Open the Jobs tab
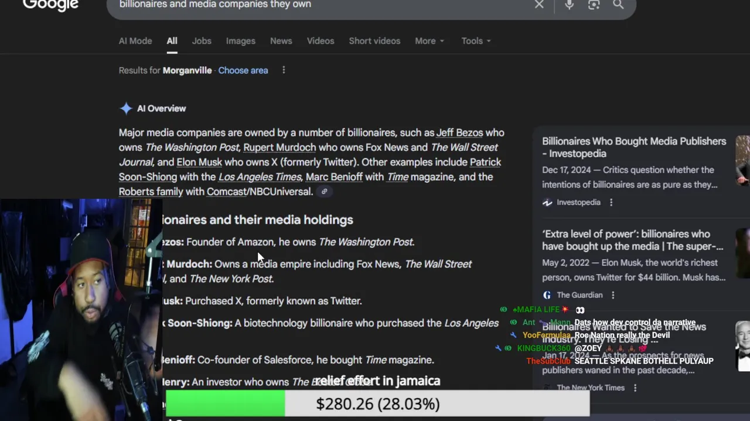Viewport: 750px width, 421px height. point(202,41)
